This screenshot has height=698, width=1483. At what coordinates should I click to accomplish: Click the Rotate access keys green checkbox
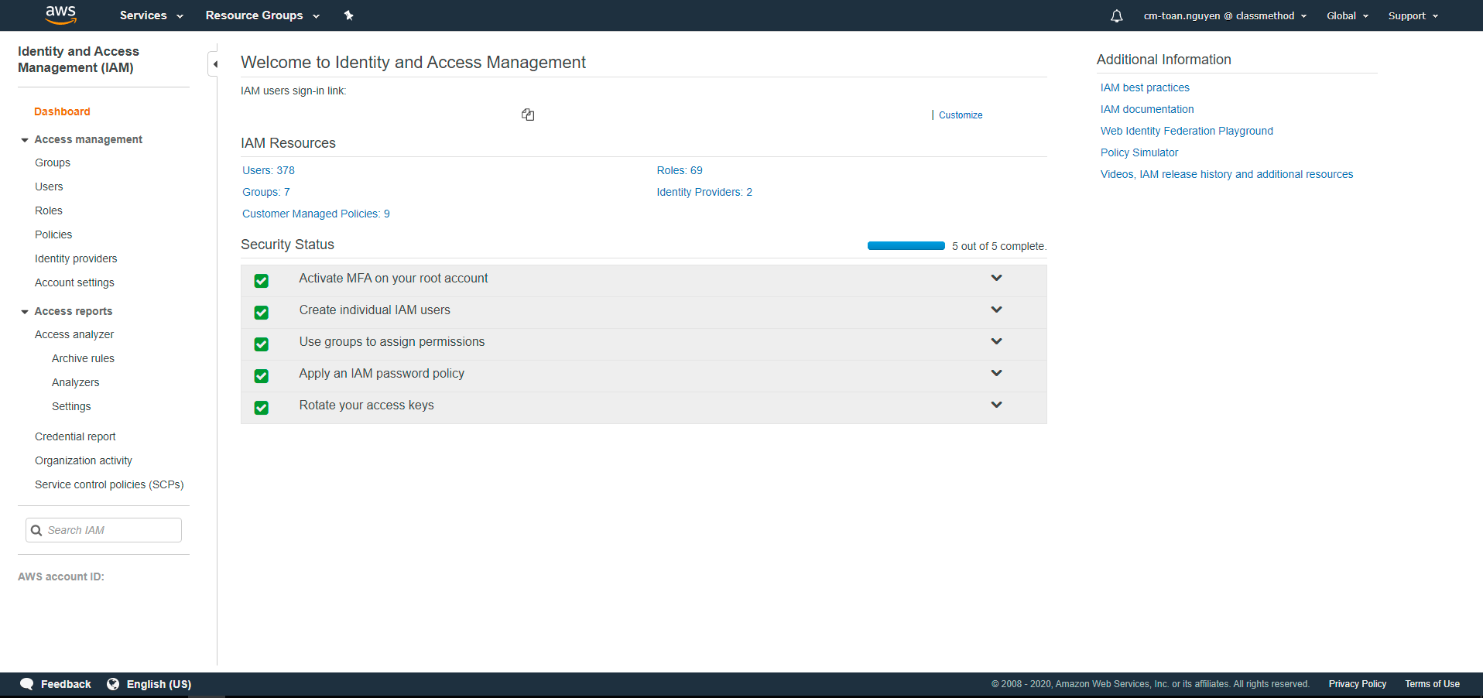tap(262, 408)
